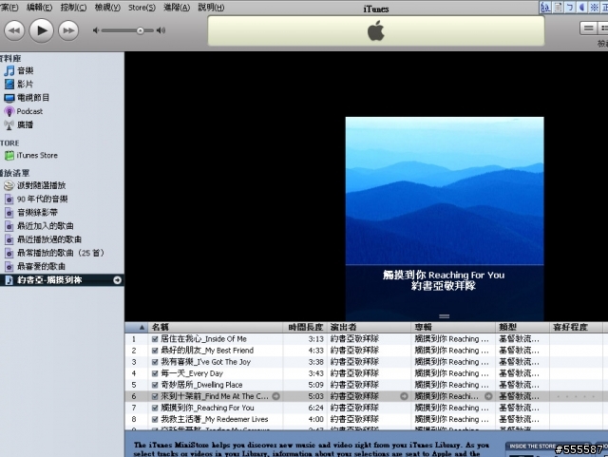Sort by 喜好程度 column header

click(x=577, y=328)
